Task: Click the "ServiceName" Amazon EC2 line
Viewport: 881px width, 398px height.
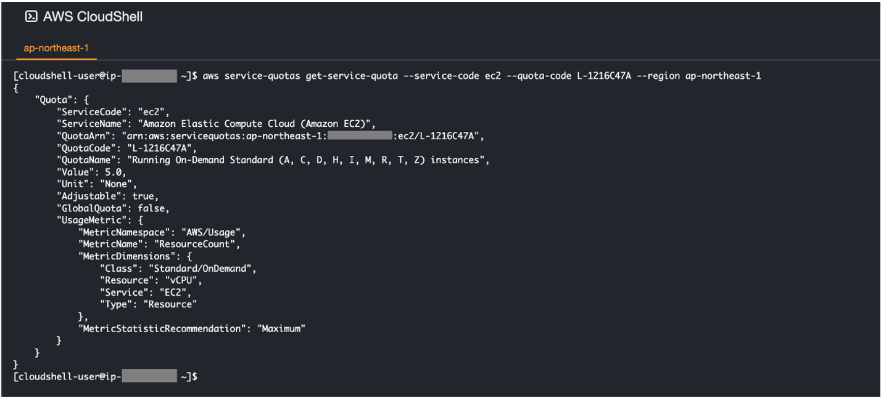Action: point(215,124)
